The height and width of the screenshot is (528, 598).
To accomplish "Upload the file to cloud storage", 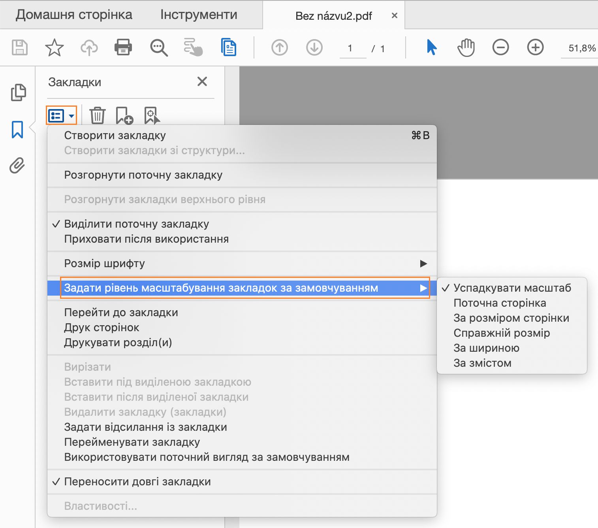I will (x=89, y=48).
